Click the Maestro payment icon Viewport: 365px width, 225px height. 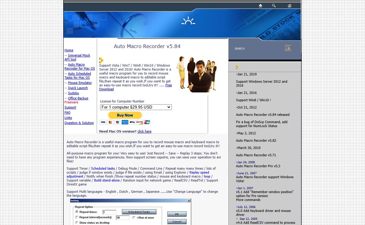[x=117, y=122]
